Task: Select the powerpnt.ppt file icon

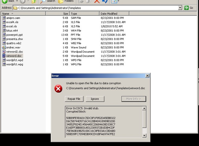Action: [x=4, y=35]
